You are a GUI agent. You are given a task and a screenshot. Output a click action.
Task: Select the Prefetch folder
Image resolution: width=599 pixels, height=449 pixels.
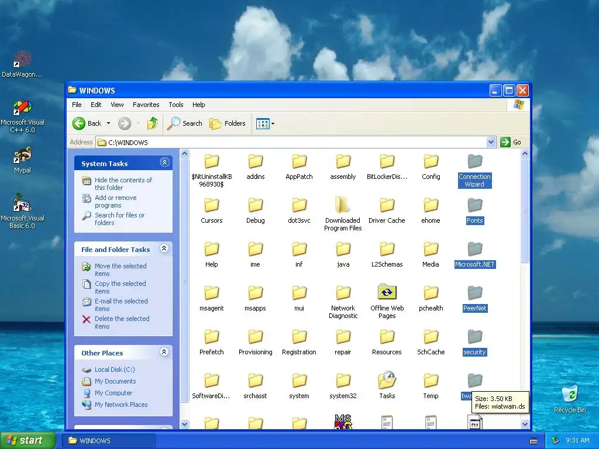(x=211, y=342)
